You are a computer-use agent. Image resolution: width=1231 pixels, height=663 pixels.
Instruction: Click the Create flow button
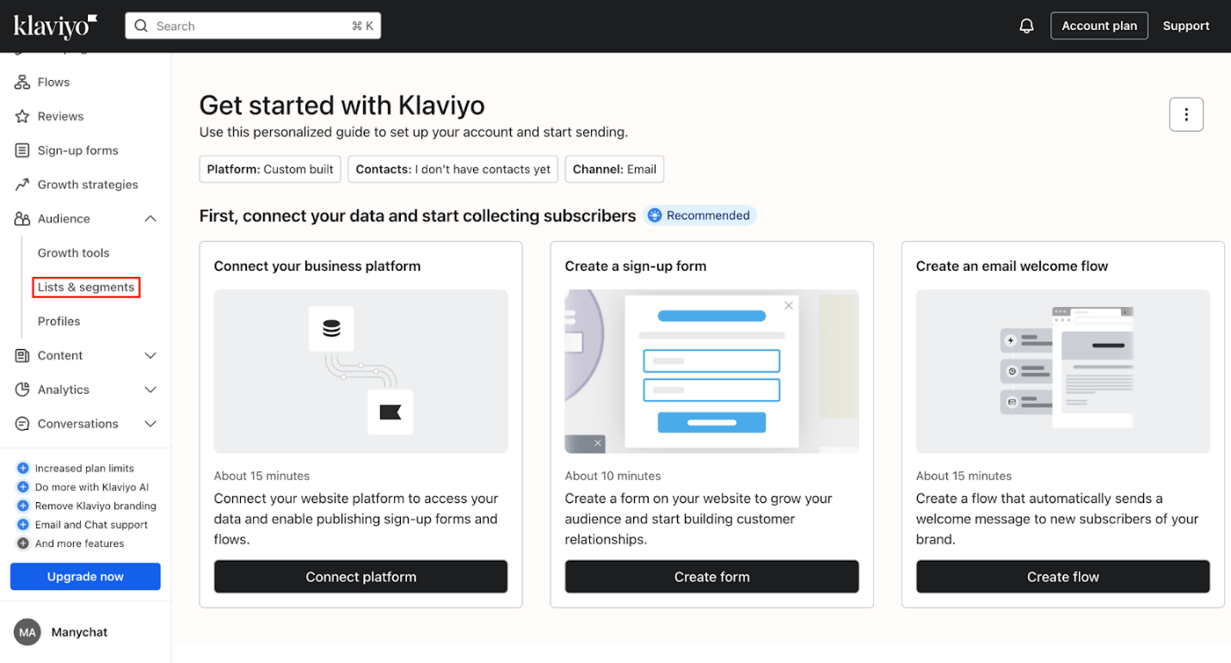pos(1062,576)
